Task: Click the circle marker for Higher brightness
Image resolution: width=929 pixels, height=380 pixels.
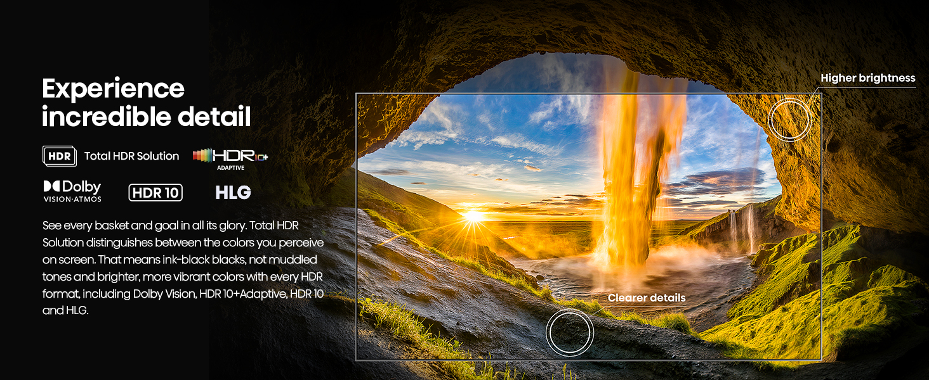Action: 789,119
